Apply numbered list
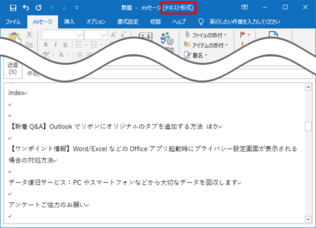This screenshot has height=228, width=316. click(94, 45)
